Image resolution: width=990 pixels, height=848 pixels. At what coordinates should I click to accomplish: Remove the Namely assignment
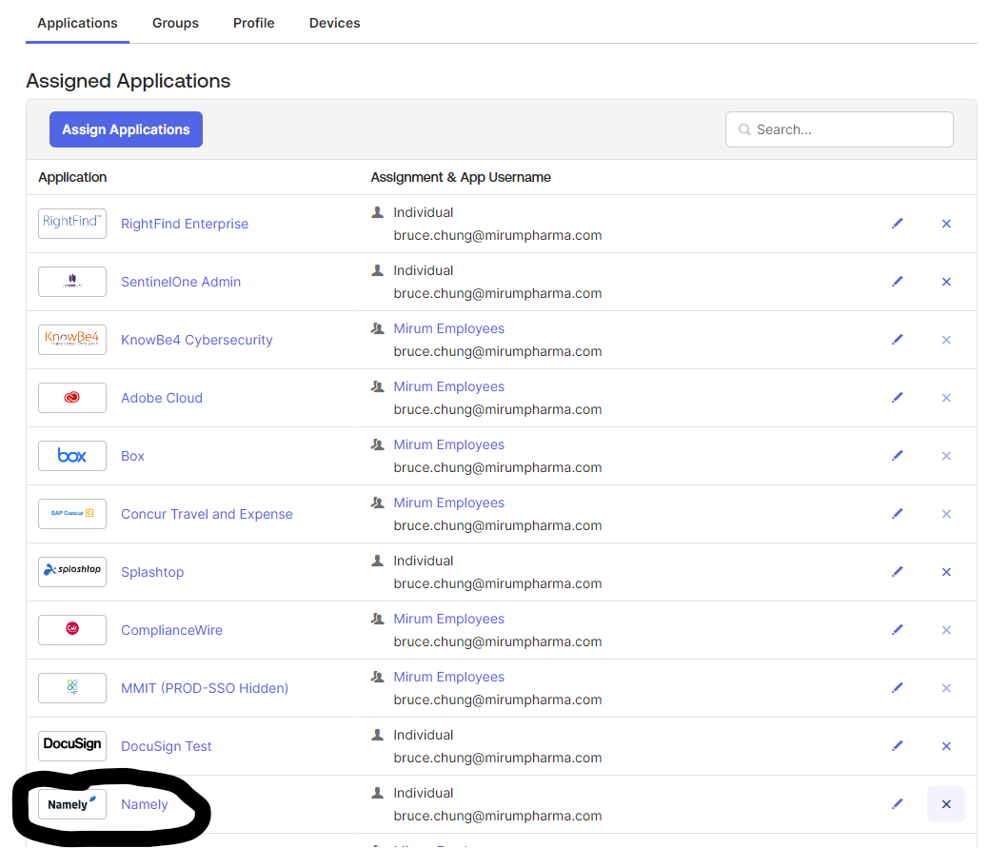[946, 804]
